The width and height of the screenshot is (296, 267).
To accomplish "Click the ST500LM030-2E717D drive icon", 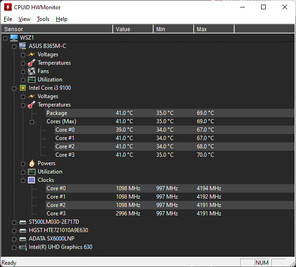I will pos(23,222).
